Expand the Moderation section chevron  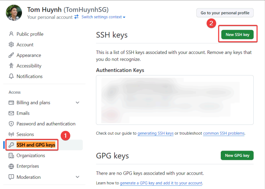coord(77,177)
